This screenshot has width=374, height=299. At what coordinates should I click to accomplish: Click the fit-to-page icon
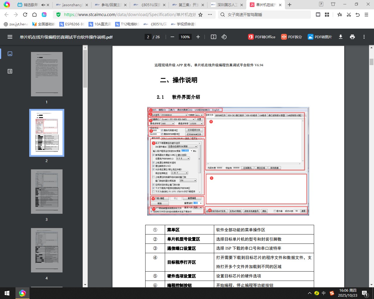pyautogui.click(x=213, y=37)
